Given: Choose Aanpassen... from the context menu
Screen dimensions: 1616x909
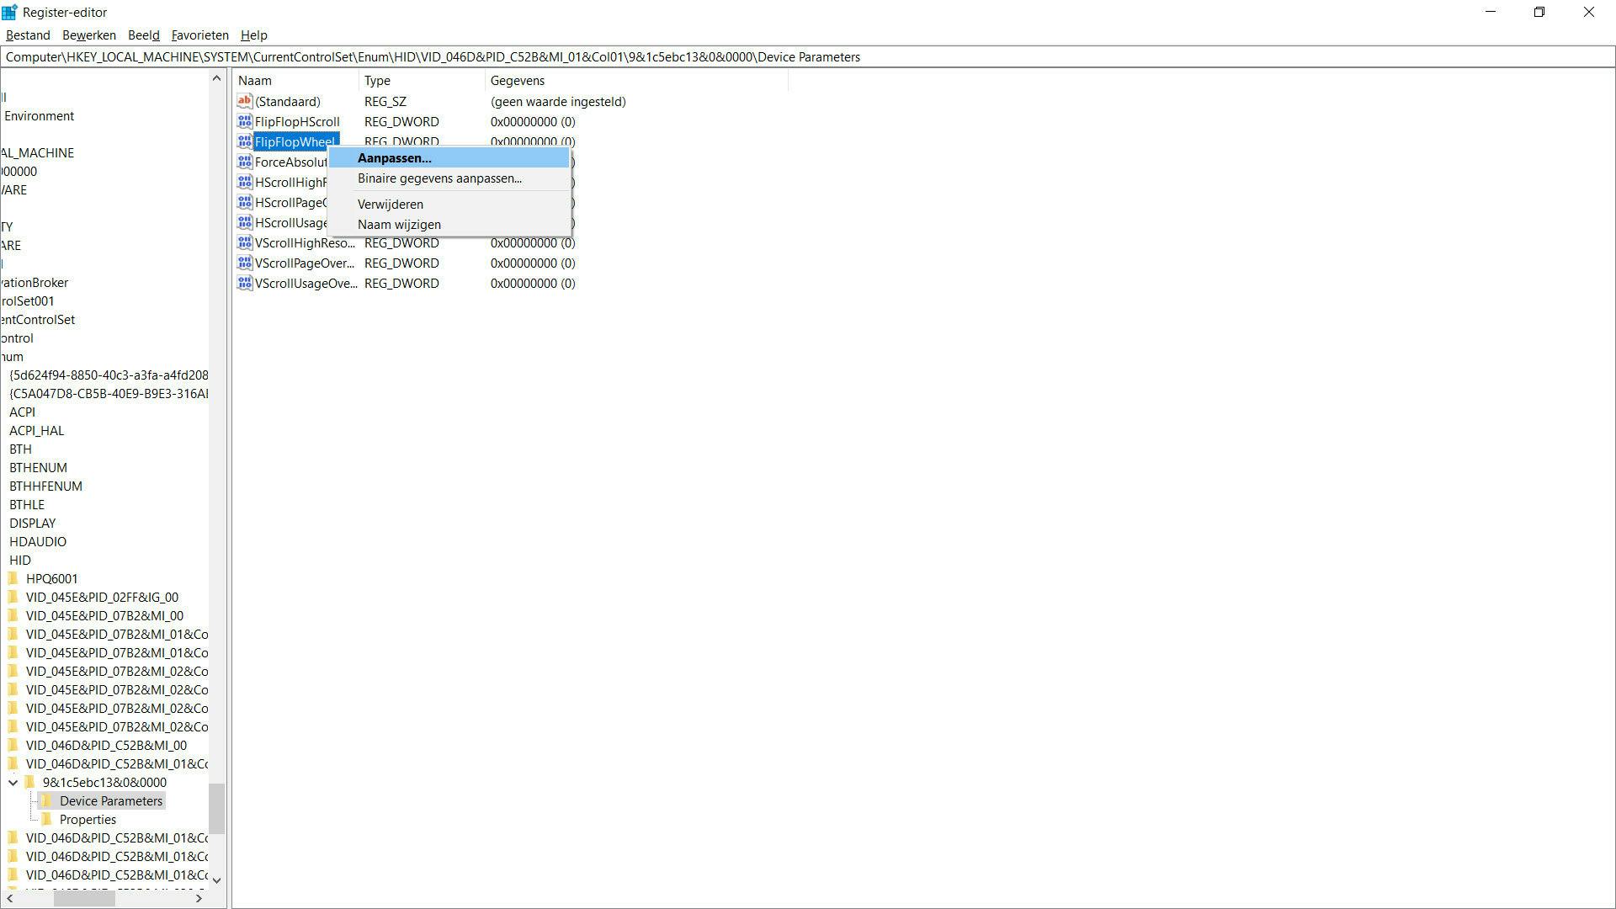Looking at the screenshot, I should [394, 157].
